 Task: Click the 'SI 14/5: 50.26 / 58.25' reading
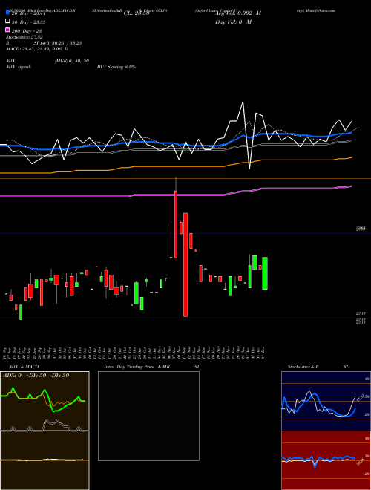59,43
